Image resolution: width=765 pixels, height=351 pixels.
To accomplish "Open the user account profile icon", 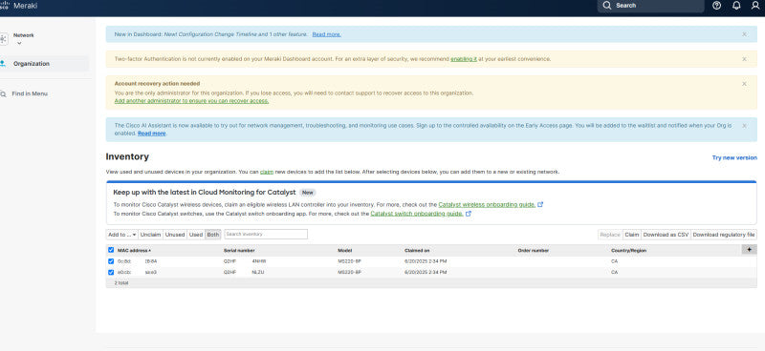I will pyautogui.click(x=755, y=6).
